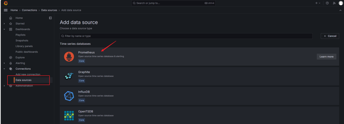Select Add new connection in sidebar
The height and width of the screenshot is (124, 344).
click(28, 74)
